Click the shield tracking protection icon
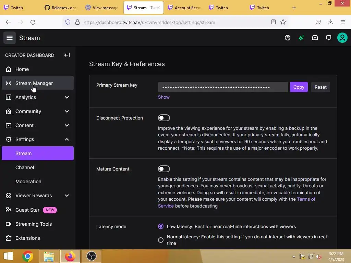Image resolution: width=351 pixels, height=263 pixels. (68, 22)
